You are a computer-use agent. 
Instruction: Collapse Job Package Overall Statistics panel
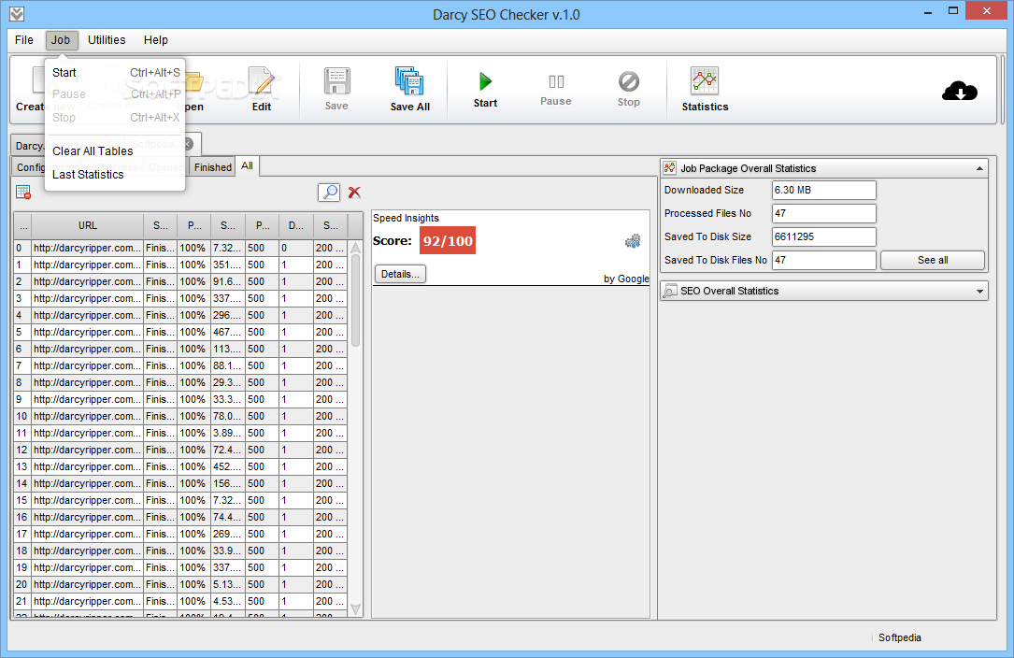tap(979, 168)
